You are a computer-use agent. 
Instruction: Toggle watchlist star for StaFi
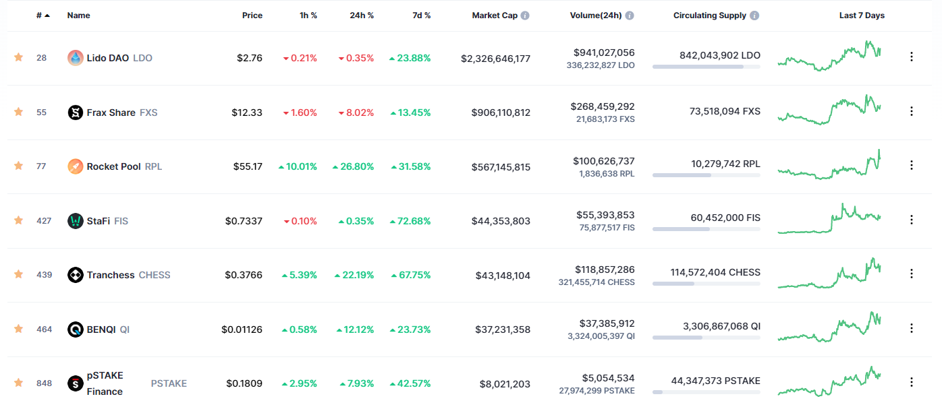[18, 220]
